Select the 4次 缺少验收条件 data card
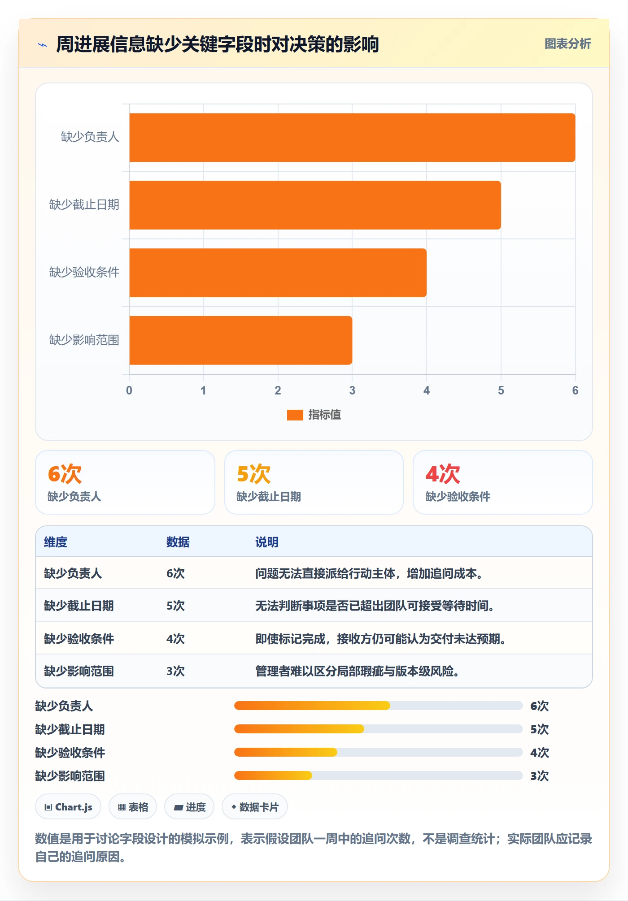Screen dimensions: 628x901 (x=502, y=482)
